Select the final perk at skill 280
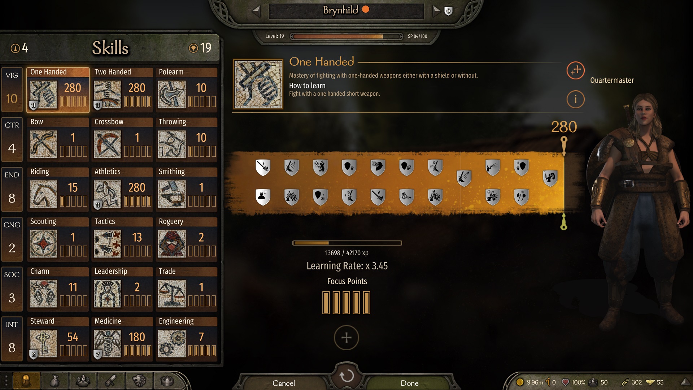The width and height of the screenshot is (693, 390). 550,178
